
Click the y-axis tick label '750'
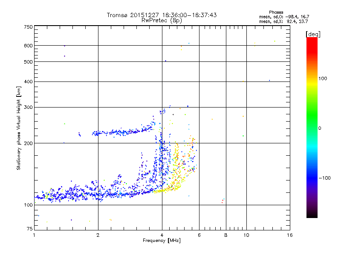point(28,27)
